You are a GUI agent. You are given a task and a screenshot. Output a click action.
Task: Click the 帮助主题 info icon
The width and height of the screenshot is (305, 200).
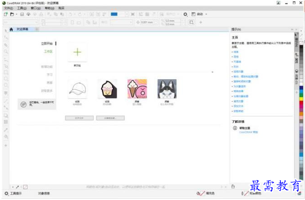tap(235, 128)
